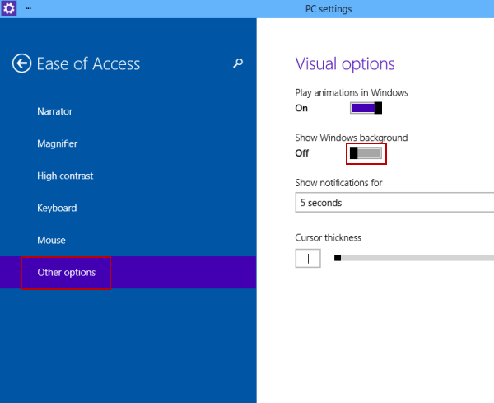Turn off Play animations in Windows

click(x=366, y=108)
